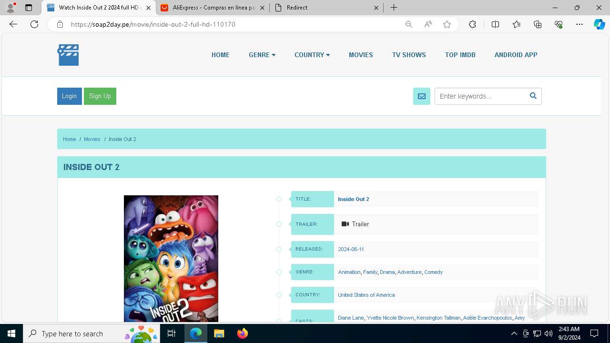This screenshot has height=343, width=610.
Task: Open the volume icon in system tray
Action: [549, 333]
